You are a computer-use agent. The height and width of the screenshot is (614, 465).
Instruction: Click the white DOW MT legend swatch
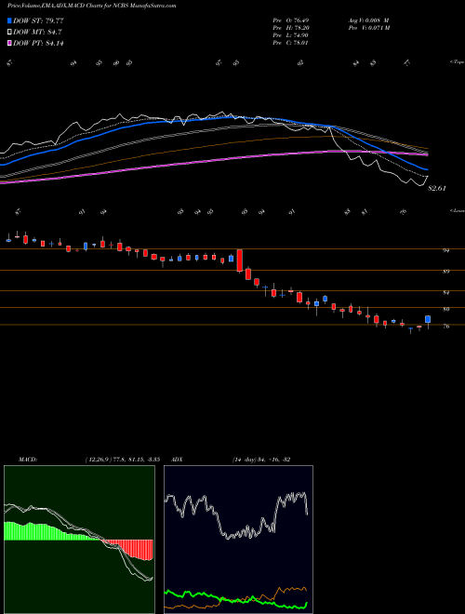9,33
